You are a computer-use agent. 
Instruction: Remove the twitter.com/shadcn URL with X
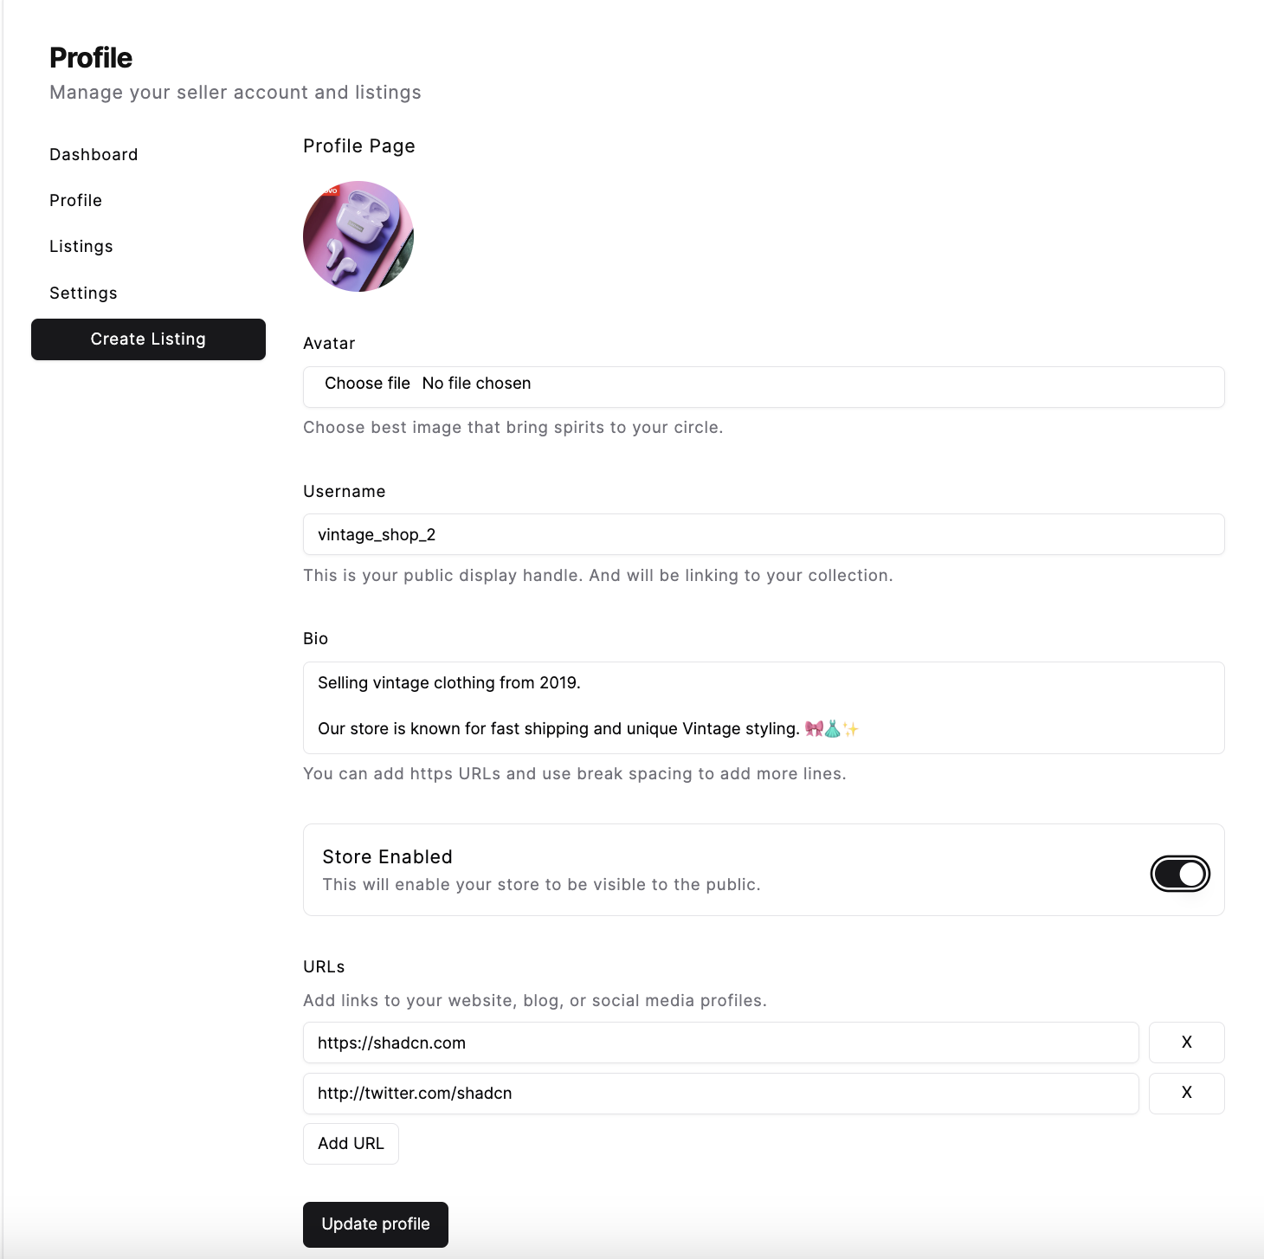1186,1093
